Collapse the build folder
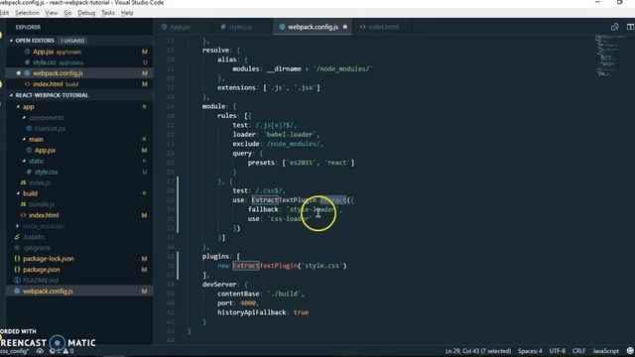Screen dimensions: 635x357 tap(18, 193)
